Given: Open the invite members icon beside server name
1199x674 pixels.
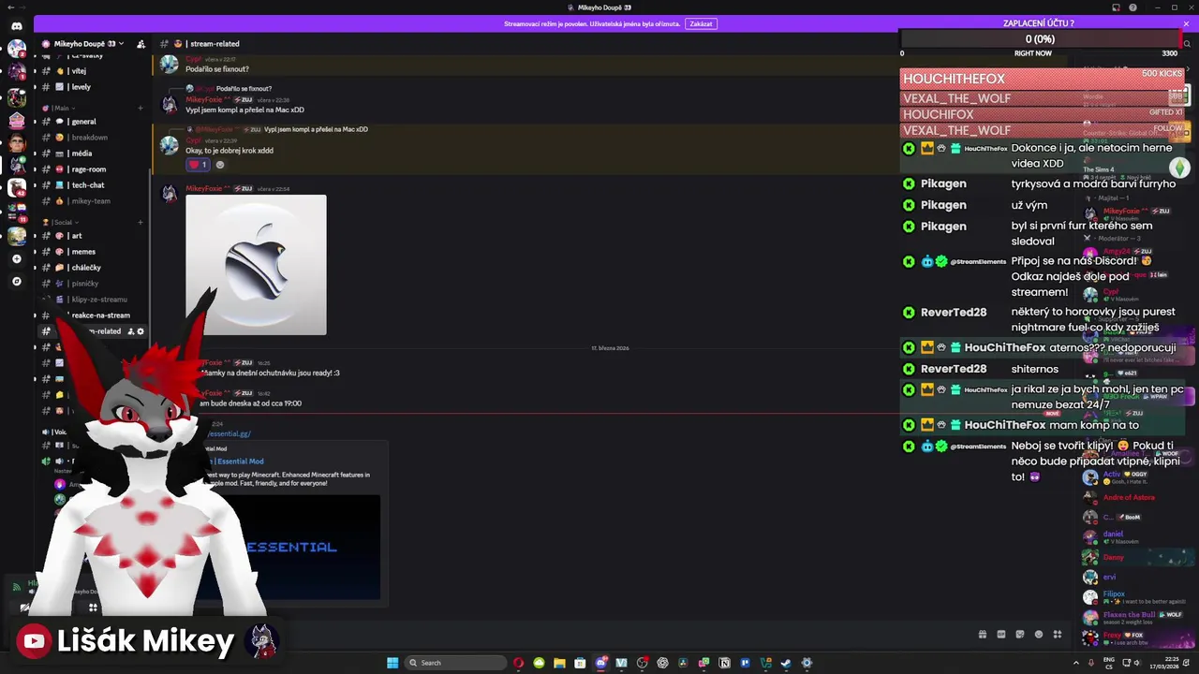Looking at the screenshot, I should point(141,44).
